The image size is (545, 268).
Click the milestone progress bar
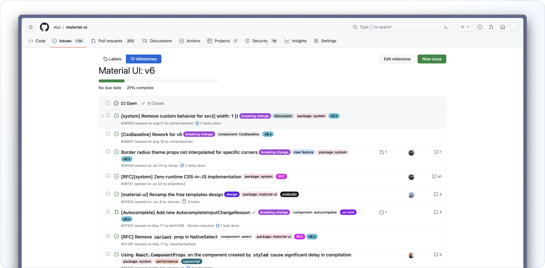tap(158, 81)
